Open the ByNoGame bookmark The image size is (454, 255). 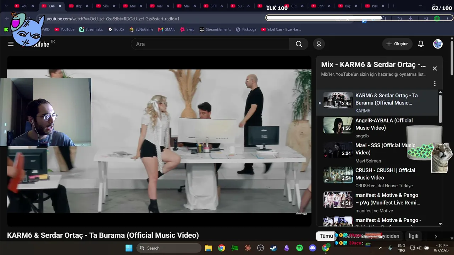click(142, 29)
